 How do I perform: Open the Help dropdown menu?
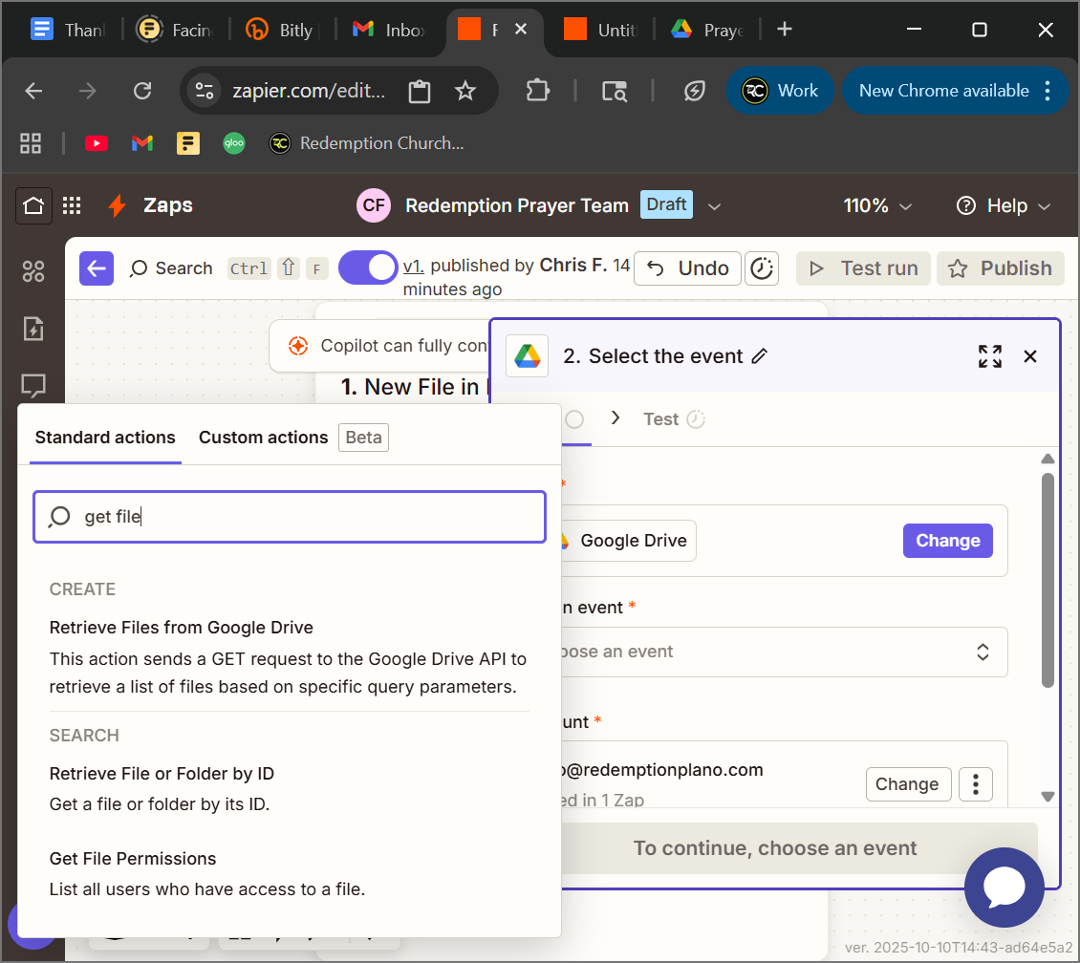[x=1004, y=205]
